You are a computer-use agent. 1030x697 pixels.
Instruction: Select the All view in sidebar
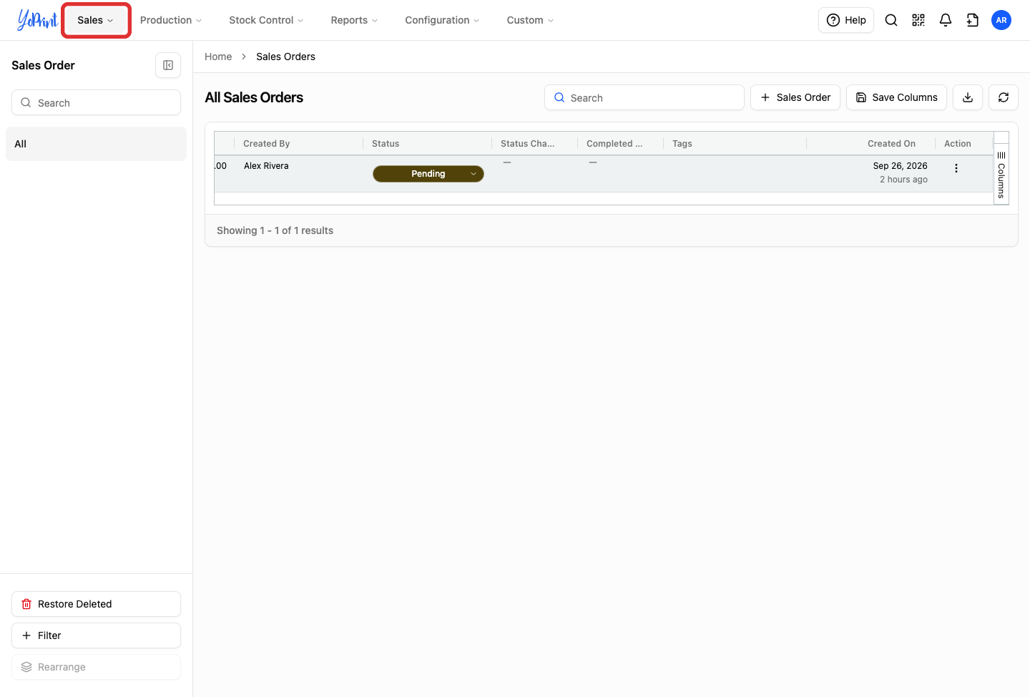tap(96, 144)
